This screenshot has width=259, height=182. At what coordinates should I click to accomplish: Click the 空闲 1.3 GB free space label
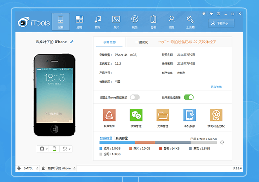(x=112, y=154)
